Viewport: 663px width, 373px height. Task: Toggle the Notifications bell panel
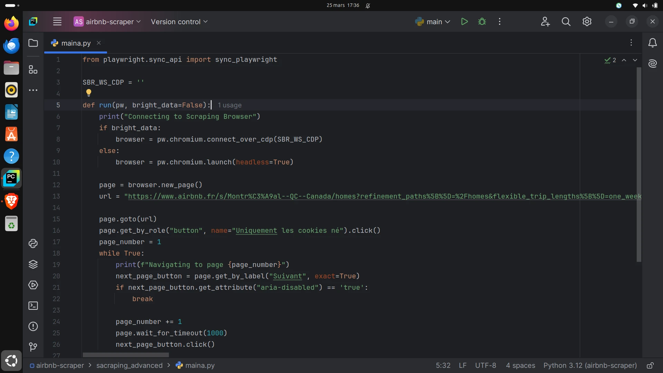point(653,43)
